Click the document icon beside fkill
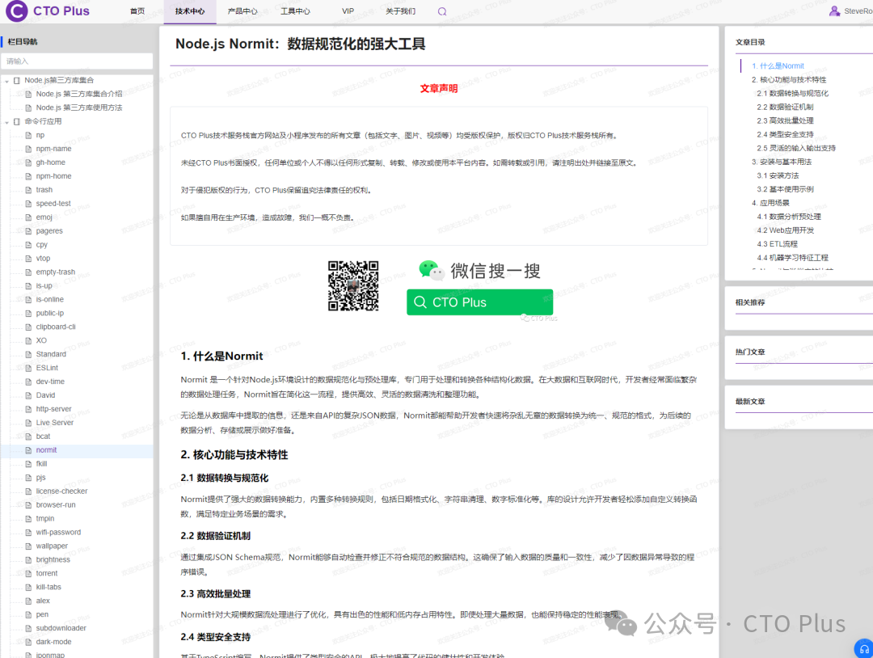 pos(28,464)
